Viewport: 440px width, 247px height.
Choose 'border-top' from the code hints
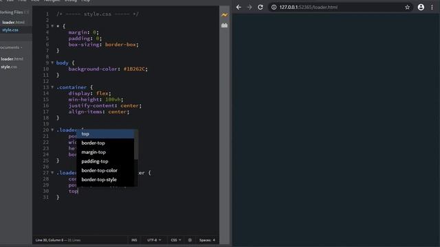pyautogui.click(x=105, y=143)
